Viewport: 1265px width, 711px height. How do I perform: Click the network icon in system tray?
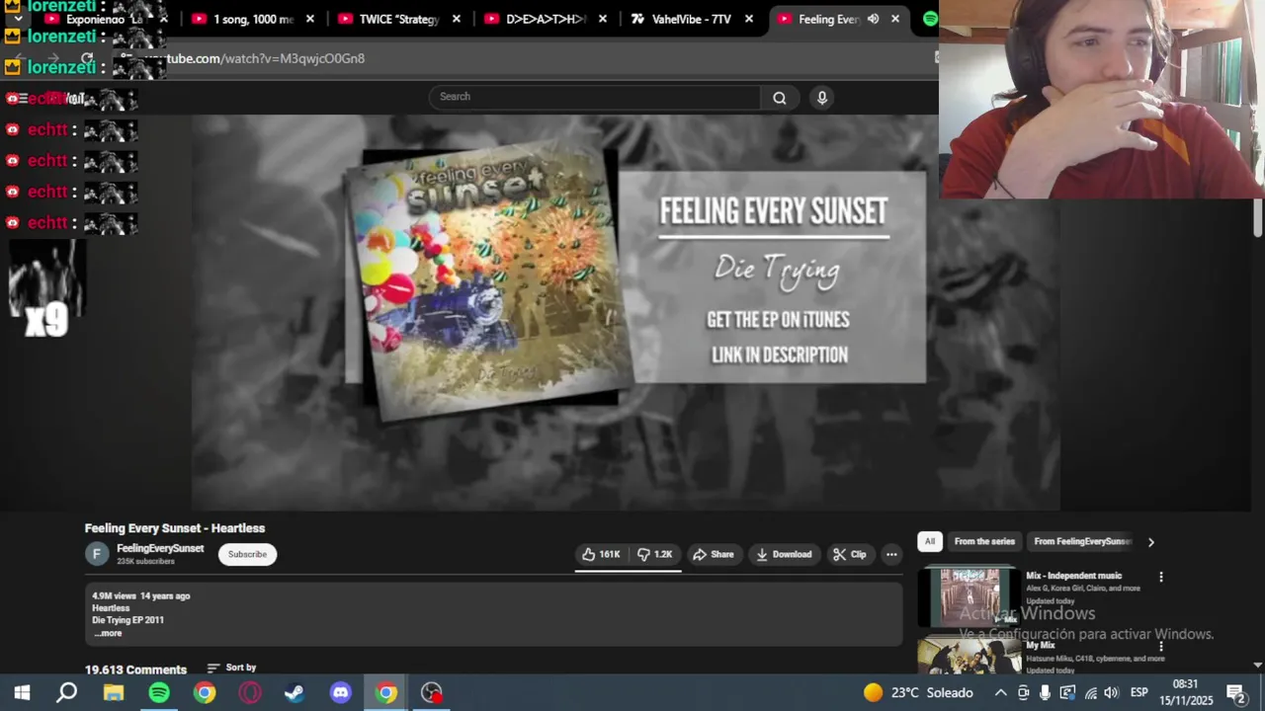coord(1090,693)
